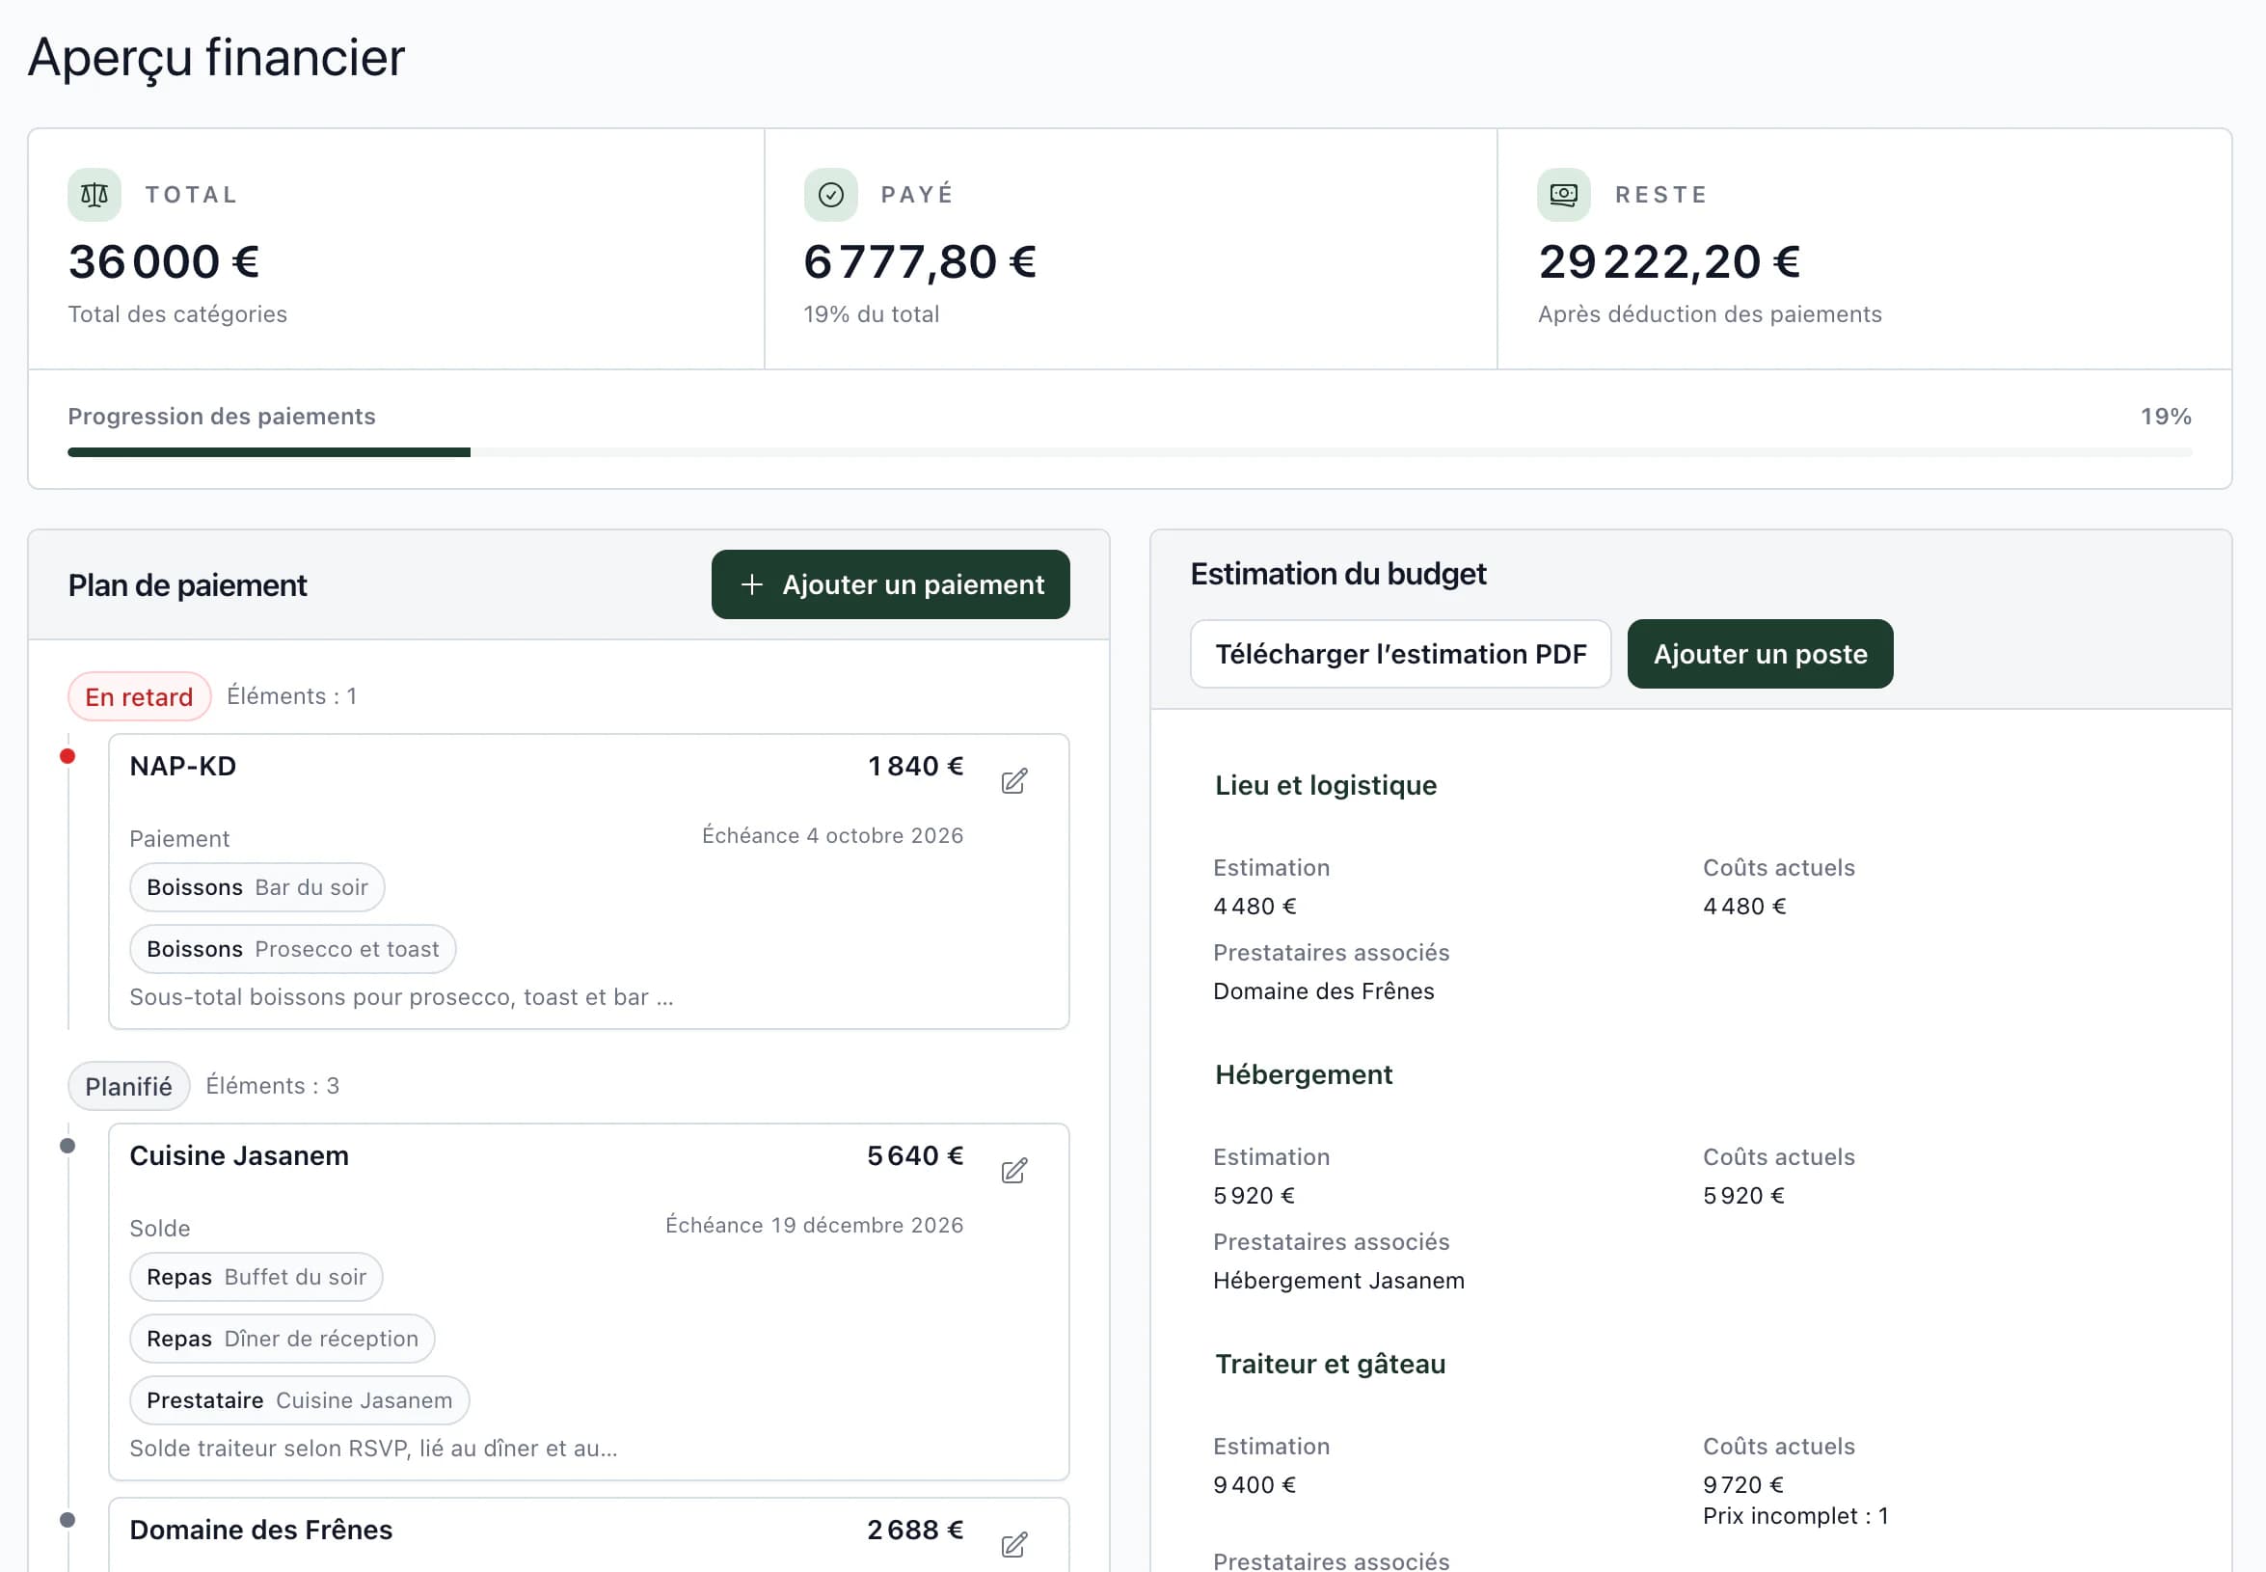Click the Sous-total boissons note text
The image size is (2266, 1572).
click(402, 997)
